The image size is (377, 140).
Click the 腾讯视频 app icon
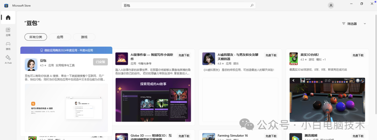[296, 137]
